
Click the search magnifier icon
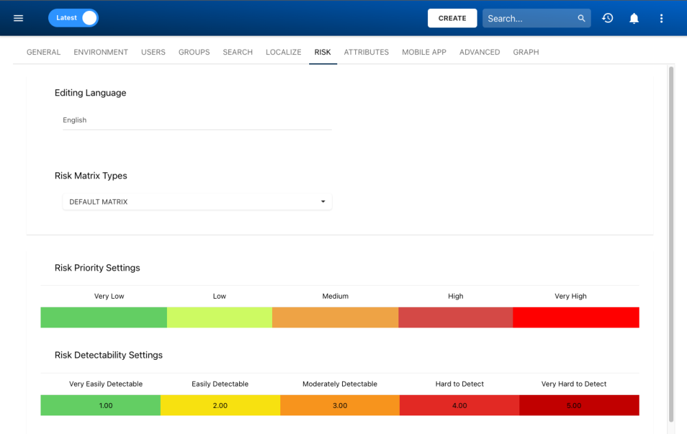coord(581,19)
